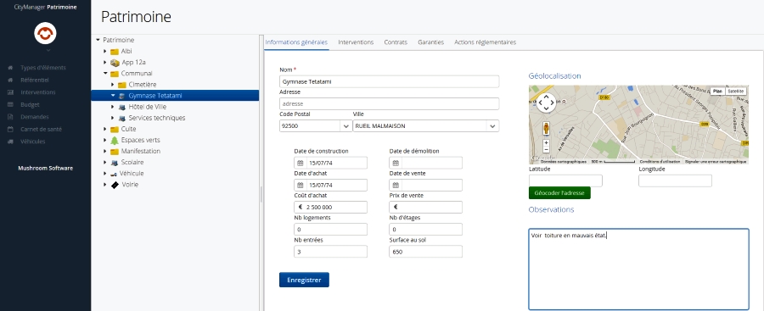Expand the Cimetière tree node
764x311 pixels.
[x=113, y=85]
